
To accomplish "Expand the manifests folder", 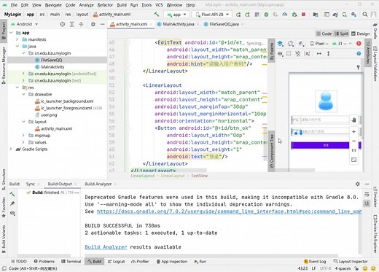I will (x=17, y=39).
